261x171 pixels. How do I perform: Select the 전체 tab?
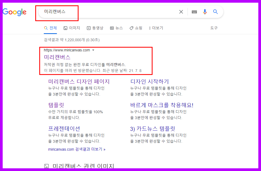(x=50, y=28)
